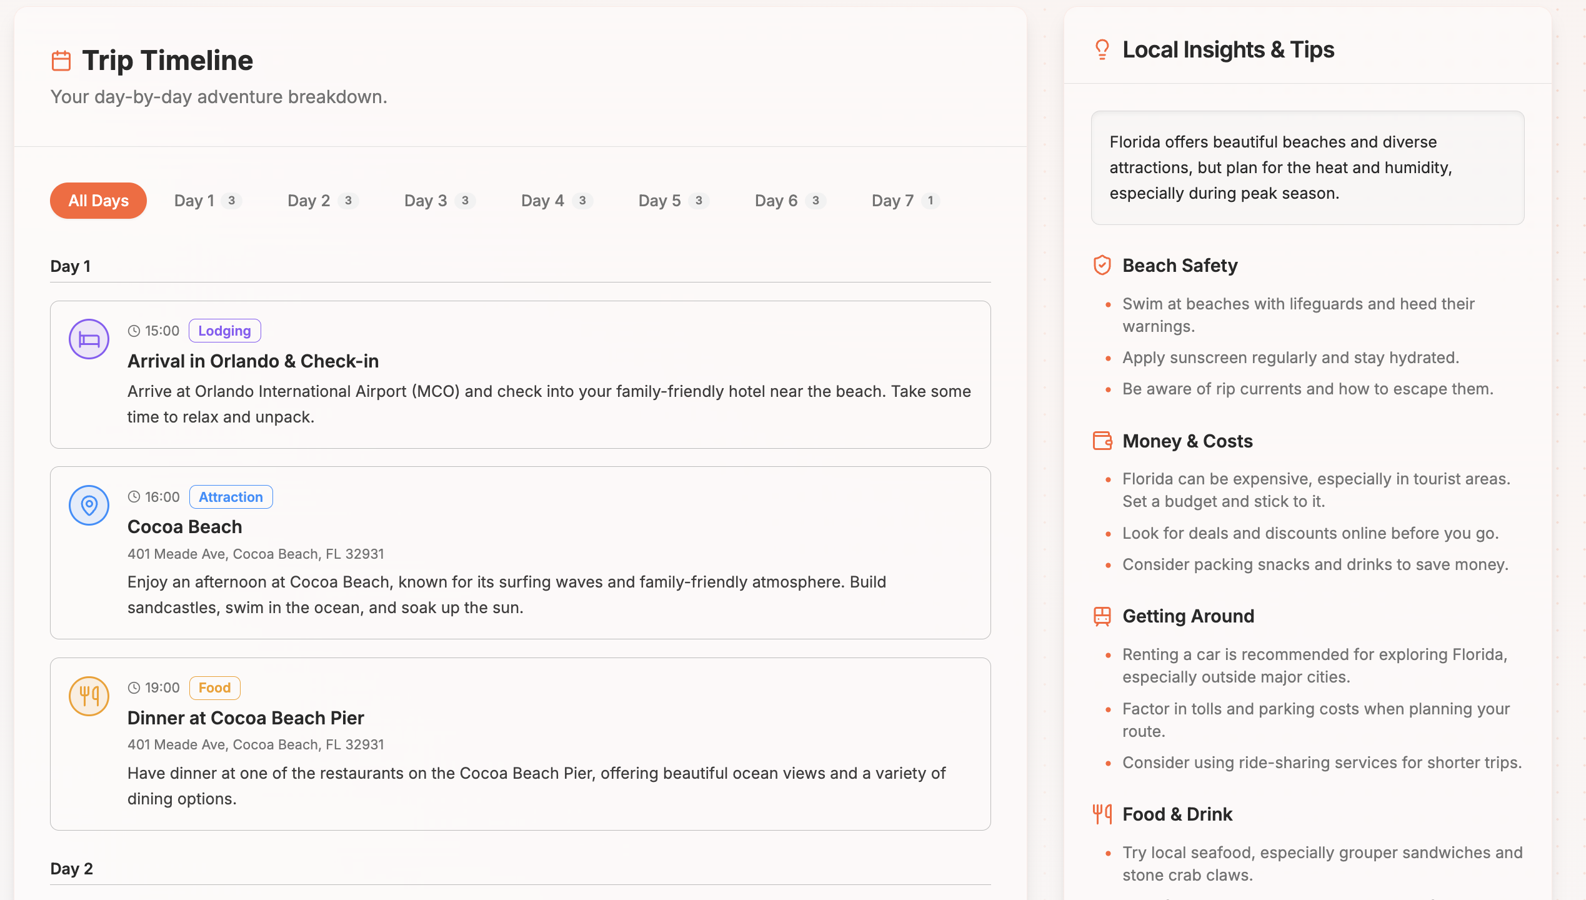Open the Day 3 tab
The width and height of the screenshot is (1586, 900).
coord(439,201)
